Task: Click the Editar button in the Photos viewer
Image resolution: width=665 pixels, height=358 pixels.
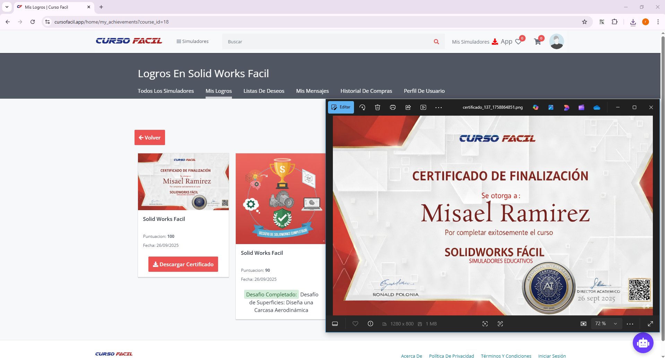Action: [341, 107]
